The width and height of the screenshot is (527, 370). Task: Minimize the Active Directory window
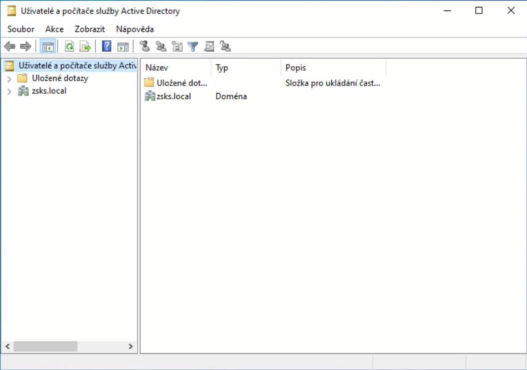pyautogui.click(x=447, y=11)
